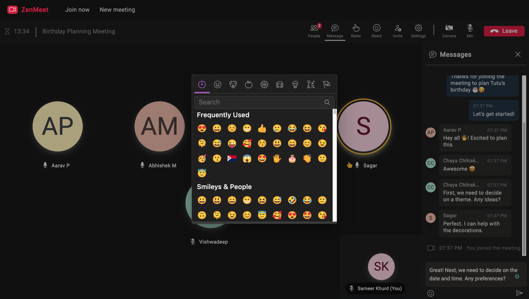
Task: Pick the melting face in Frequently Used
Action: pyautogui.click(x=202, y=143)
